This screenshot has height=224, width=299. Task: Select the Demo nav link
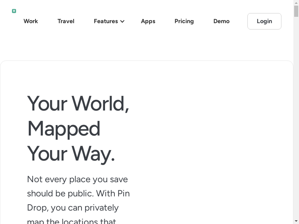221,21
